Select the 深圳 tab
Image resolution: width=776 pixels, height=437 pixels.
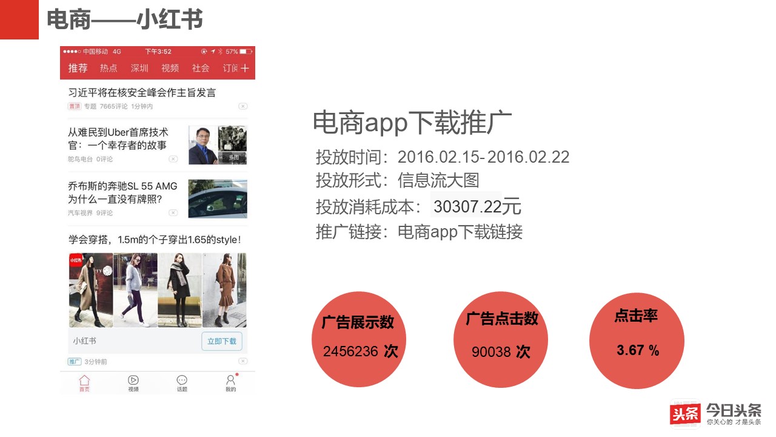pyautogui.click(x=139, y=68)
